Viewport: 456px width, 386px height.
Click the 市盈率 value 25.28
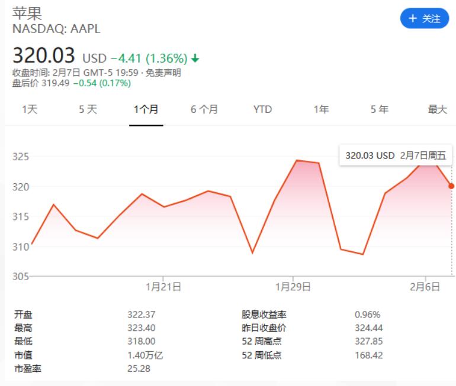[139, 369]
